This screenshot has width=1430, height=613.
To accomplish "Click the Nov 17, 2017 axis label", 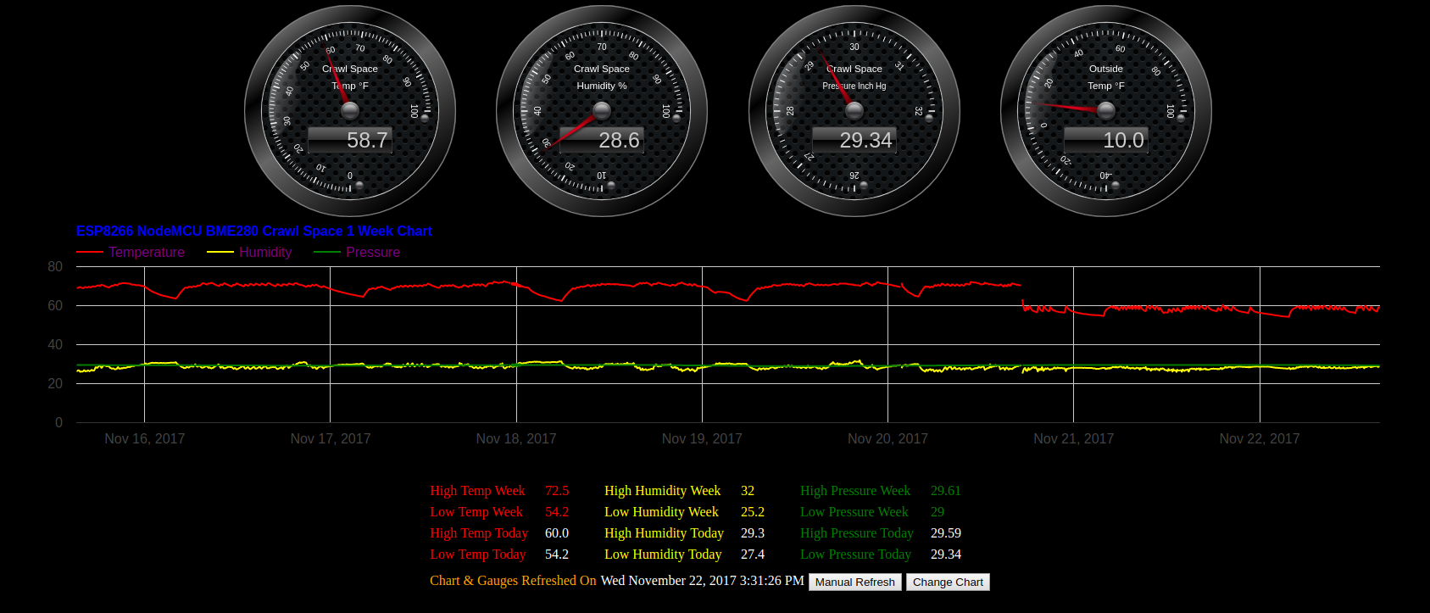I will (331, 438).
